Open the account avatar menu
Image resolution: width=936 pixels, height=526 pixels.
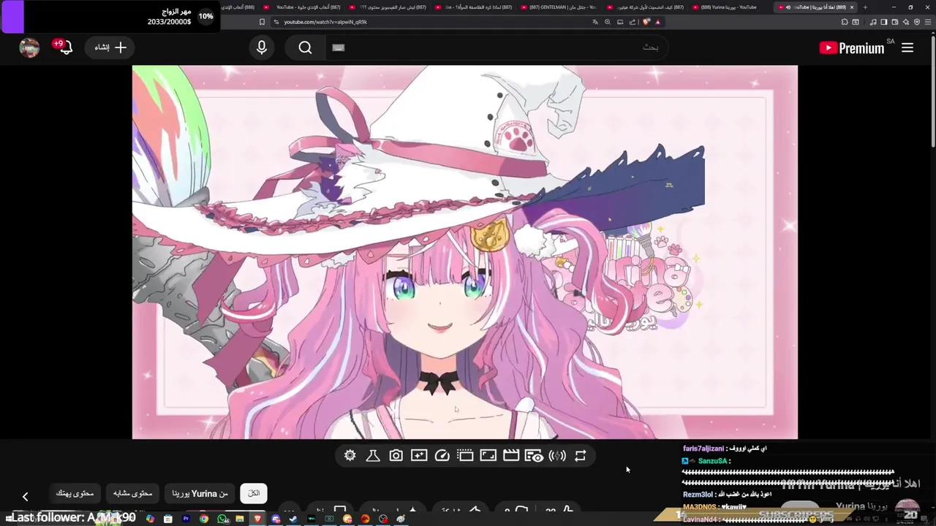tap(29, 47)
